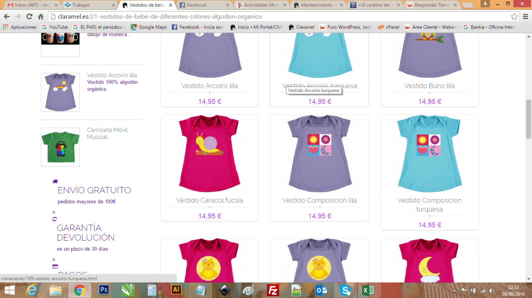Show hidden tray icons arrow
Image resolution: width=532 pixels, height=298 pixels.
click(454, 291)
